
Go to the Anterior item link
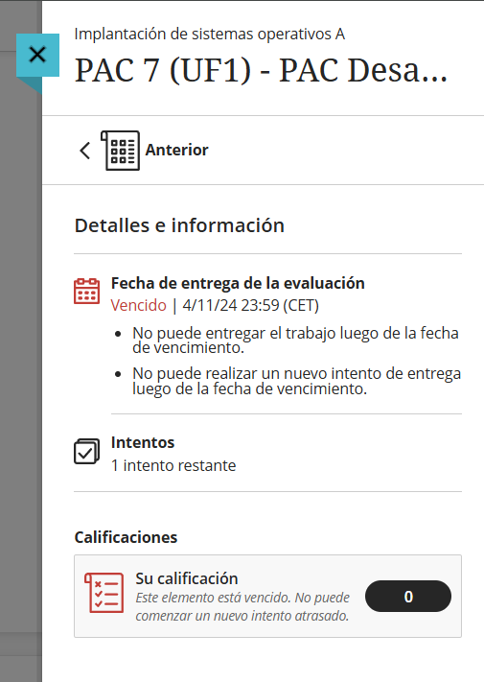tap(176, 150)
